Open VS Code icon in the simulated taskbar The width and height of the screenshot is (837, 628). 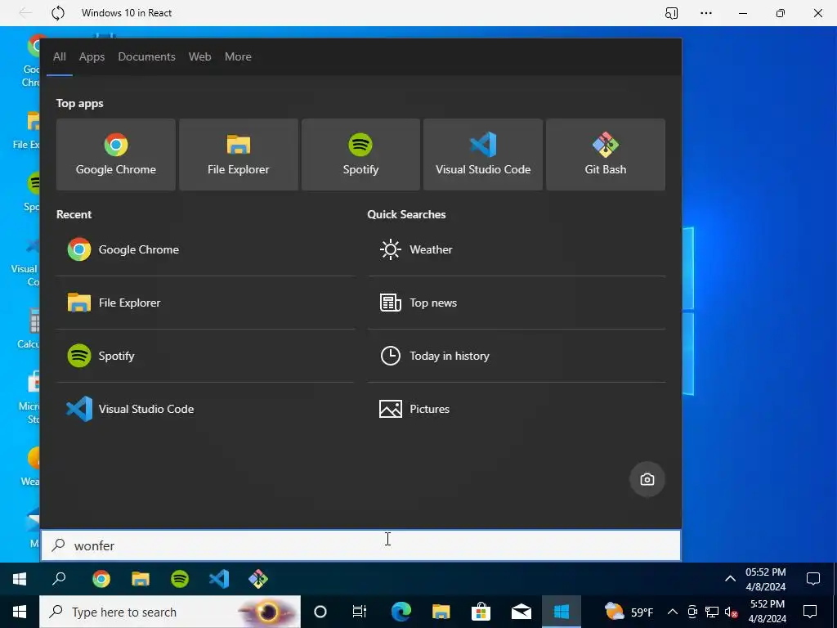pyautogui.click(x=219, y=579)
